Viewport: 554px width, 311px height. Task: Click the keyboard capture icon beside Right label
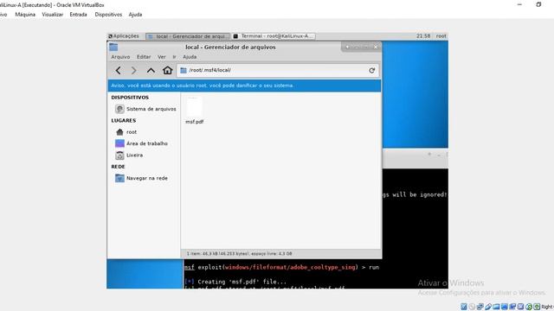(537, 307)
